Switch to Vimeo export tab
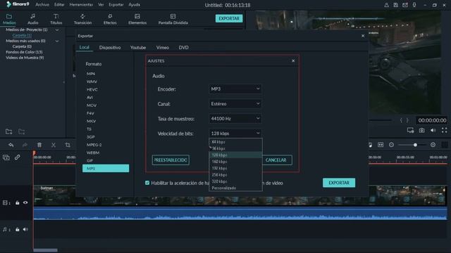The height and width of the screenshot is (253, 451). (x=163, y=48)
